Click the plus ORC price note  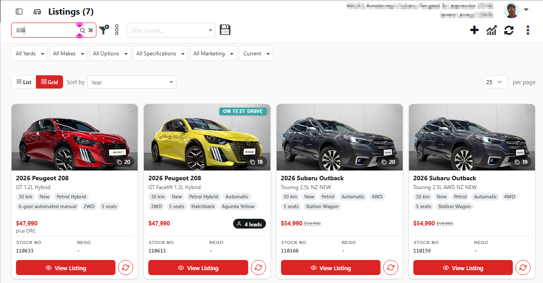tap(26, 231)
